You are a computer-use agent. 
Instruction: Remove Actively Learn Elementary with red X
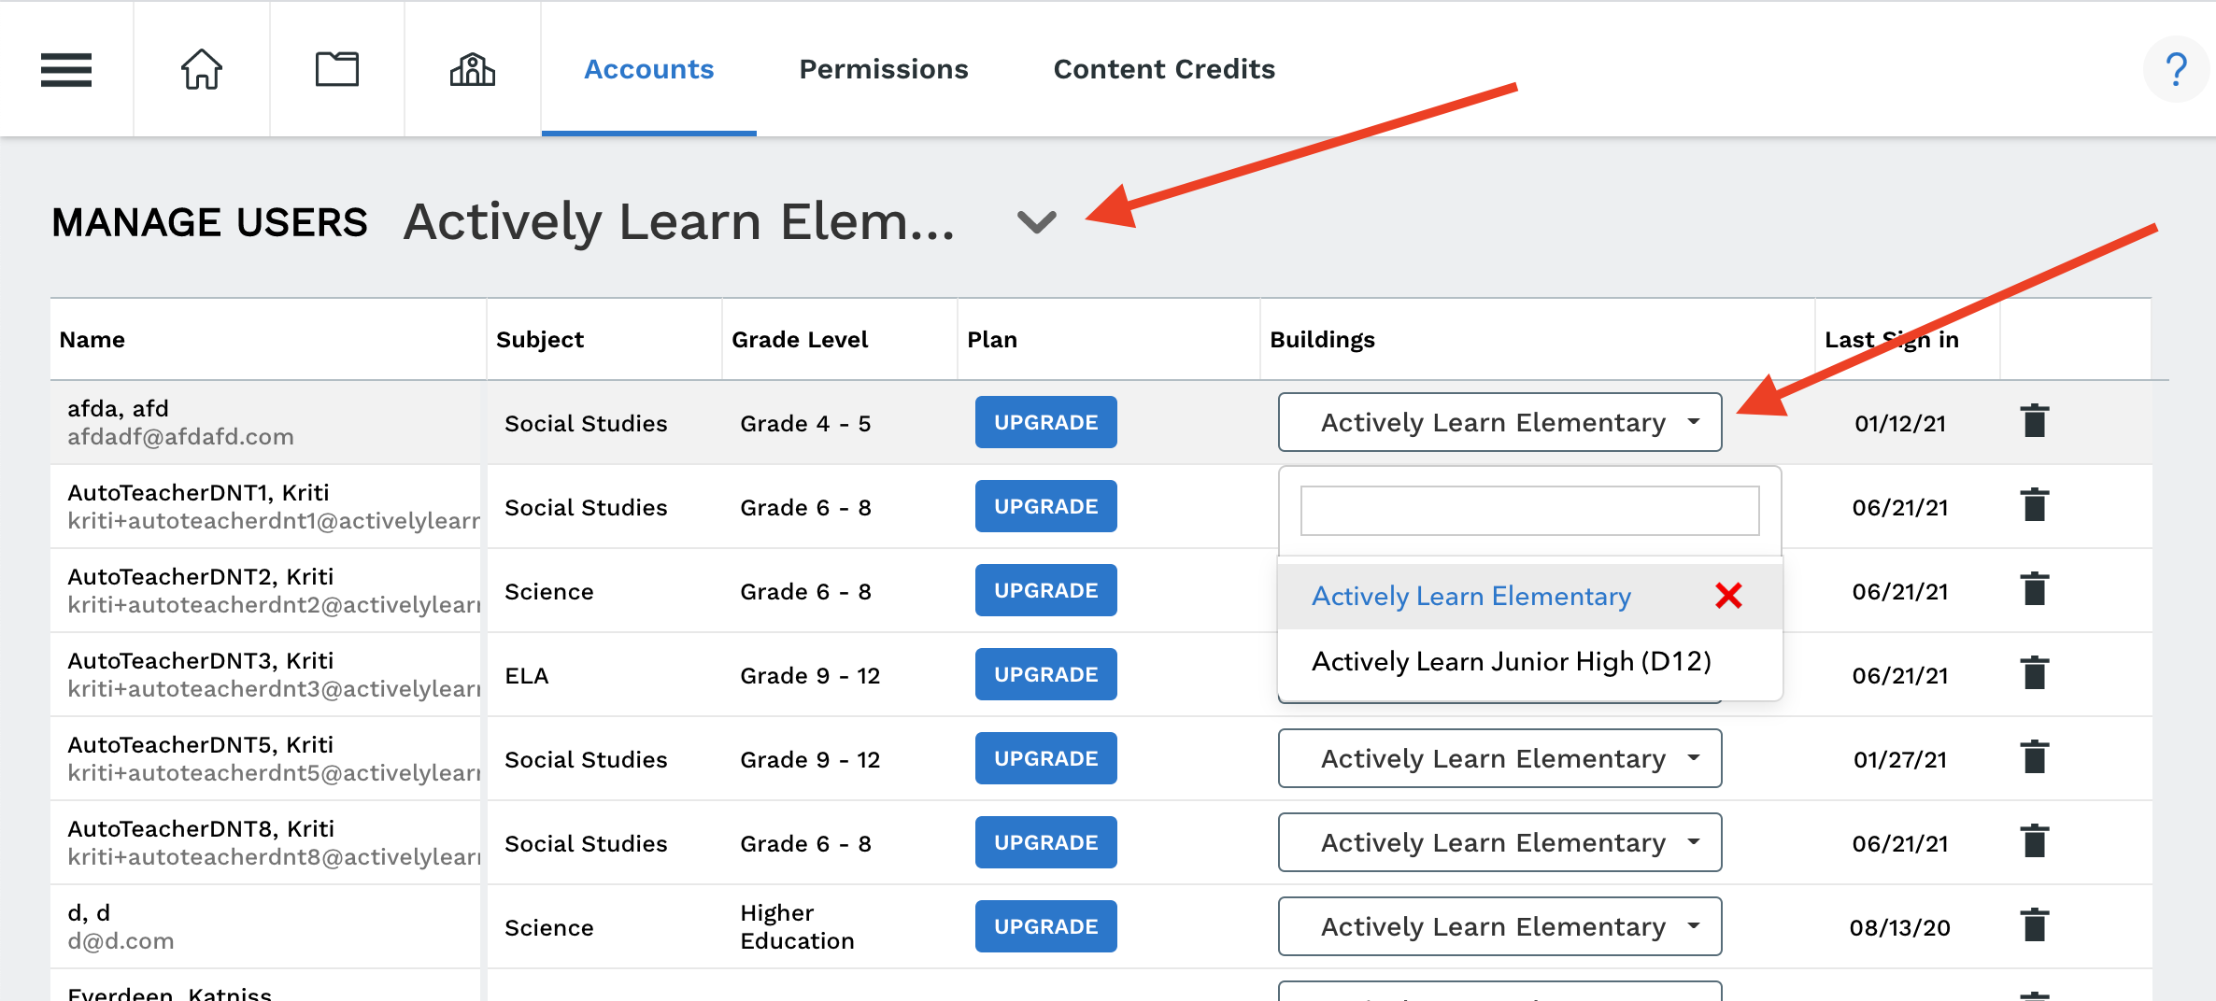click(1728, 596)
